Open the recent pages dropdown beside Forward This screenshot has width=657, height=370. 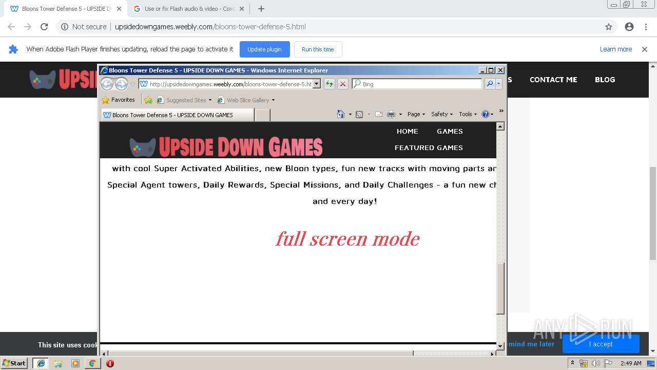click(132, 84)
